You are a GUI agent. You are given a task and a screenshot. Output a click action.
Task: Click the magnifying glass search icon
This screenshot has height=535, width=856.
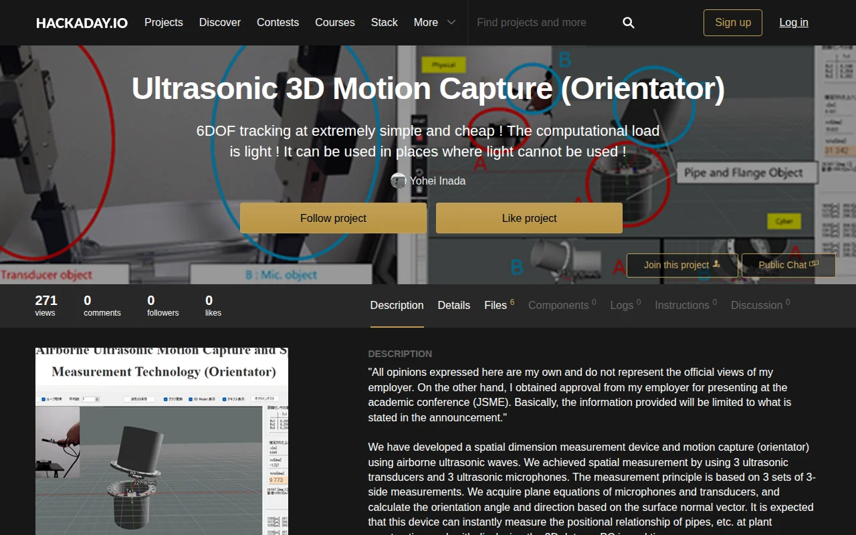coord(629,23)
